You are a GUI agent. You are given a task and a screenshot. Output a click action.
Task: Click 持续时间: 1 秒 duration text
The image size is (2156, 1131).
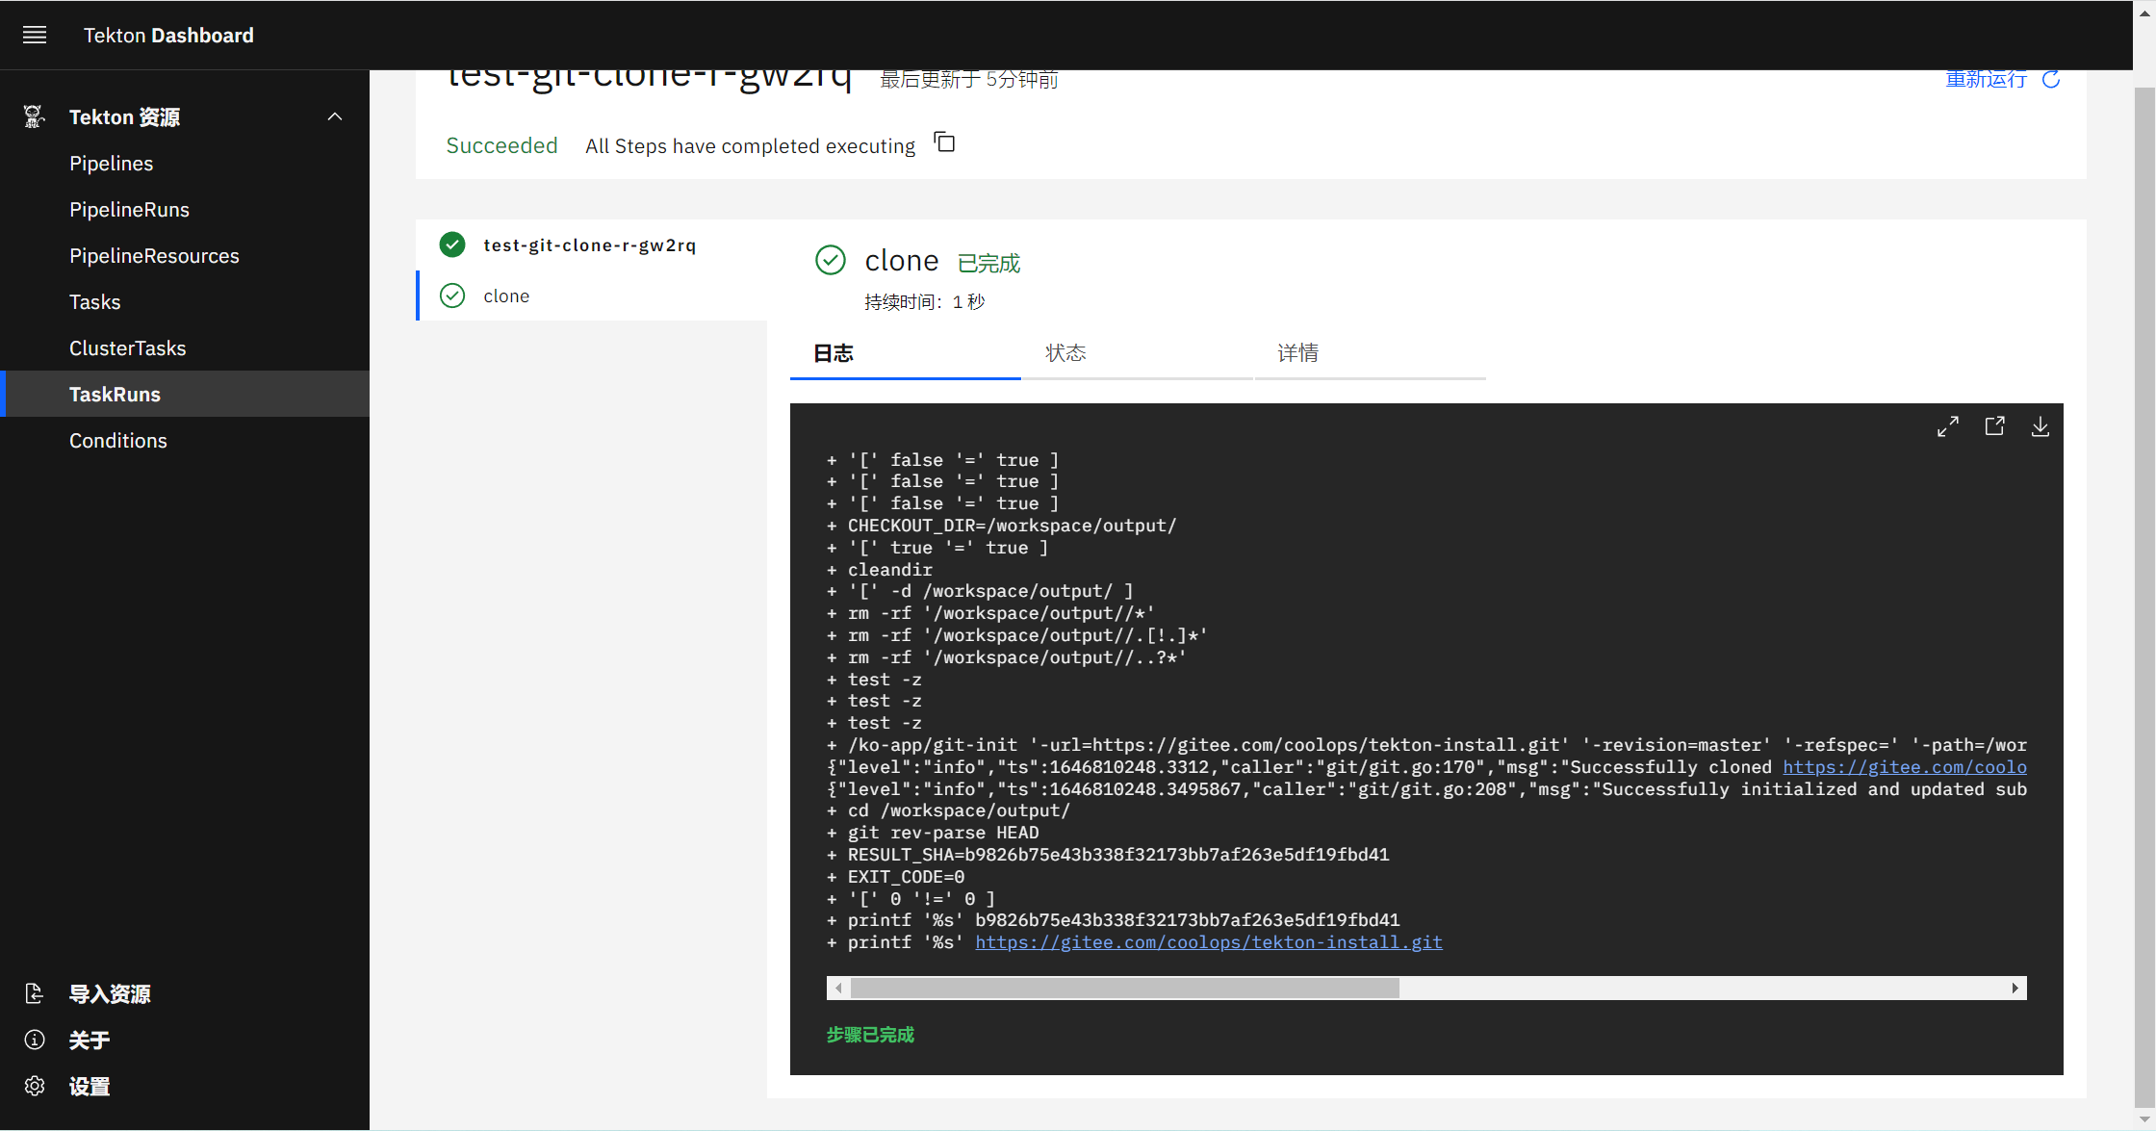pyautogui.click(x=924, y=302)
